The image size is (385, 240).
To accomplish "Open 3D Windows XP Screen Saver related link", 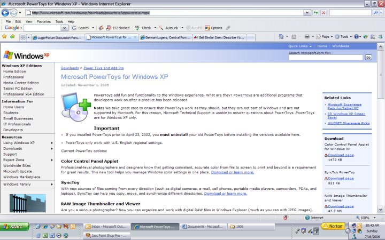I will coord(346,116).
